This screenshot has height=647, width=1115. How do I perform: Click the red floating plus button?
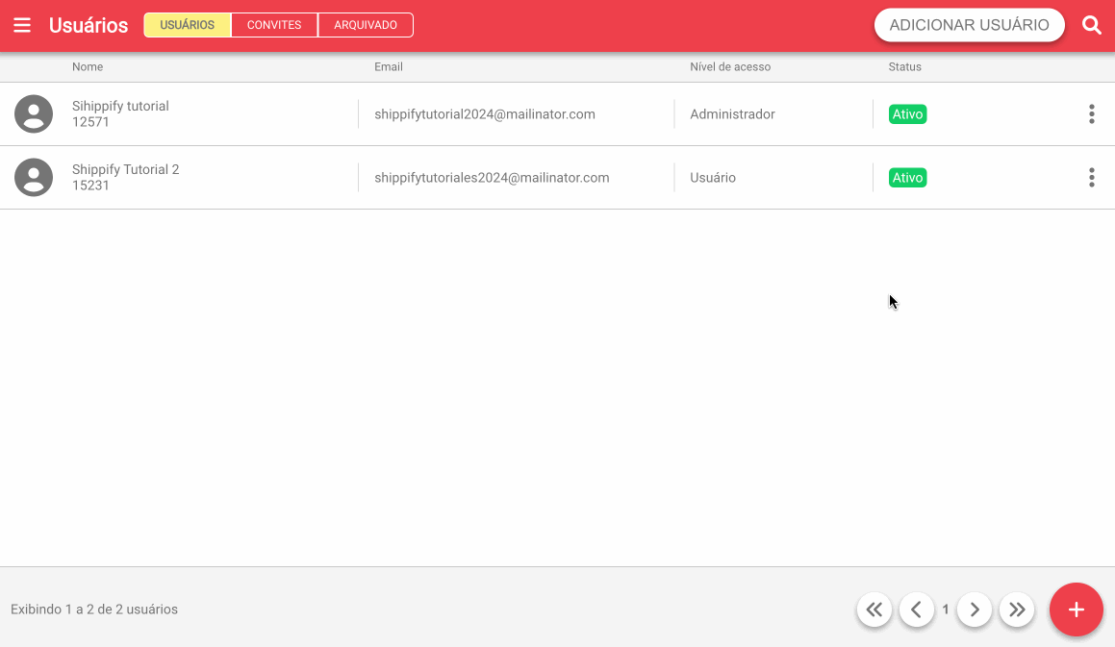[x=1076, y=610]
